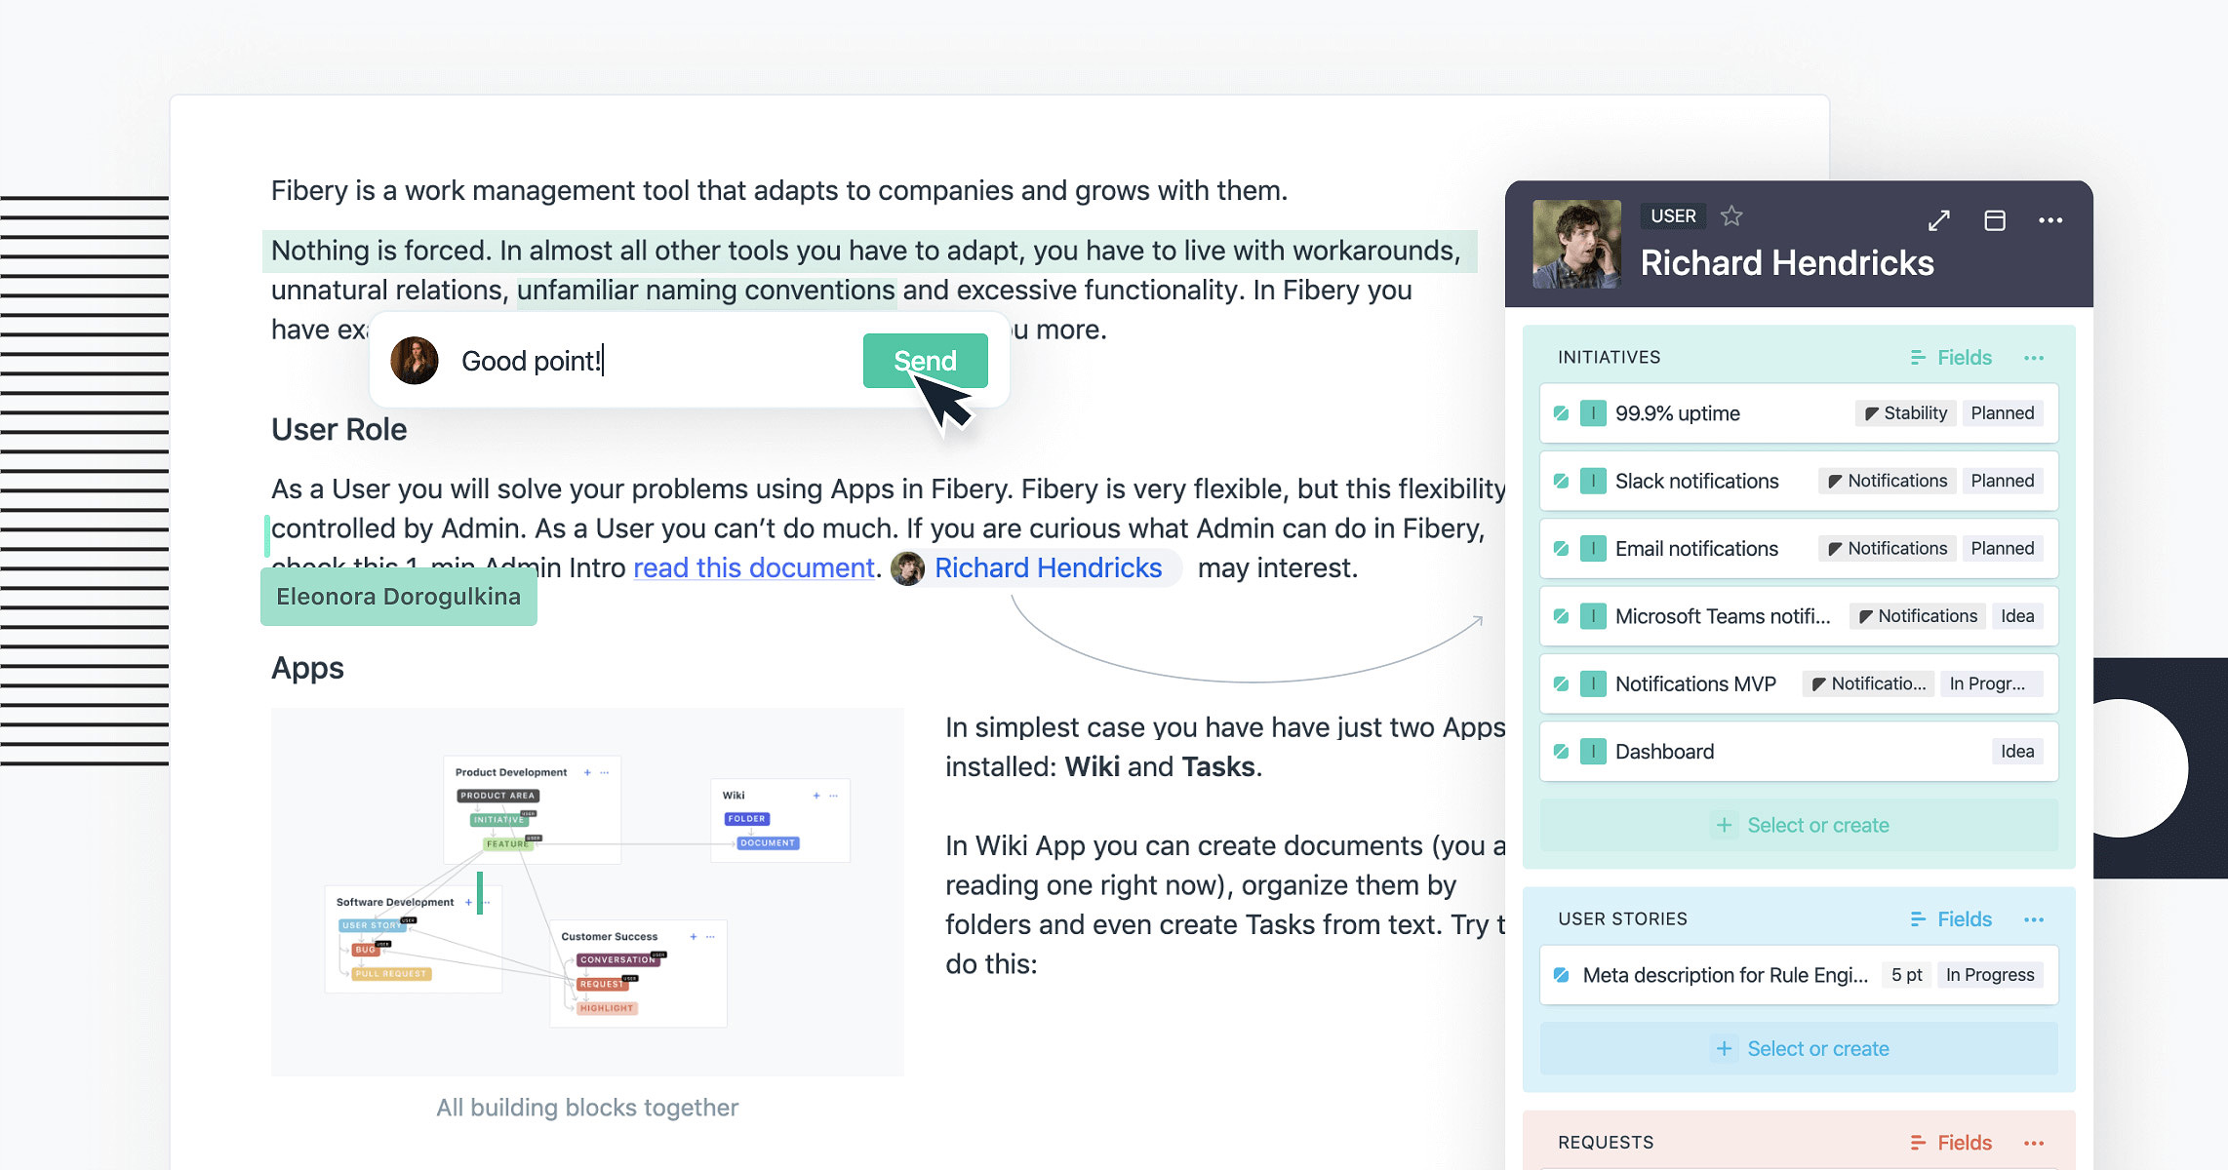Click the commenter avatar in comment box

point(415,361)
